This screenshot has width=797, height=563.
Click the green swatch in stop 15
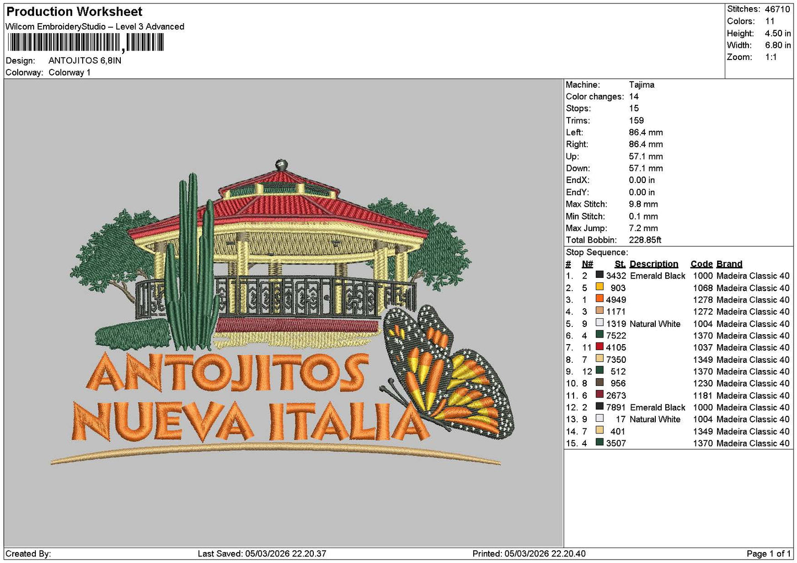(x=600, y=442)
